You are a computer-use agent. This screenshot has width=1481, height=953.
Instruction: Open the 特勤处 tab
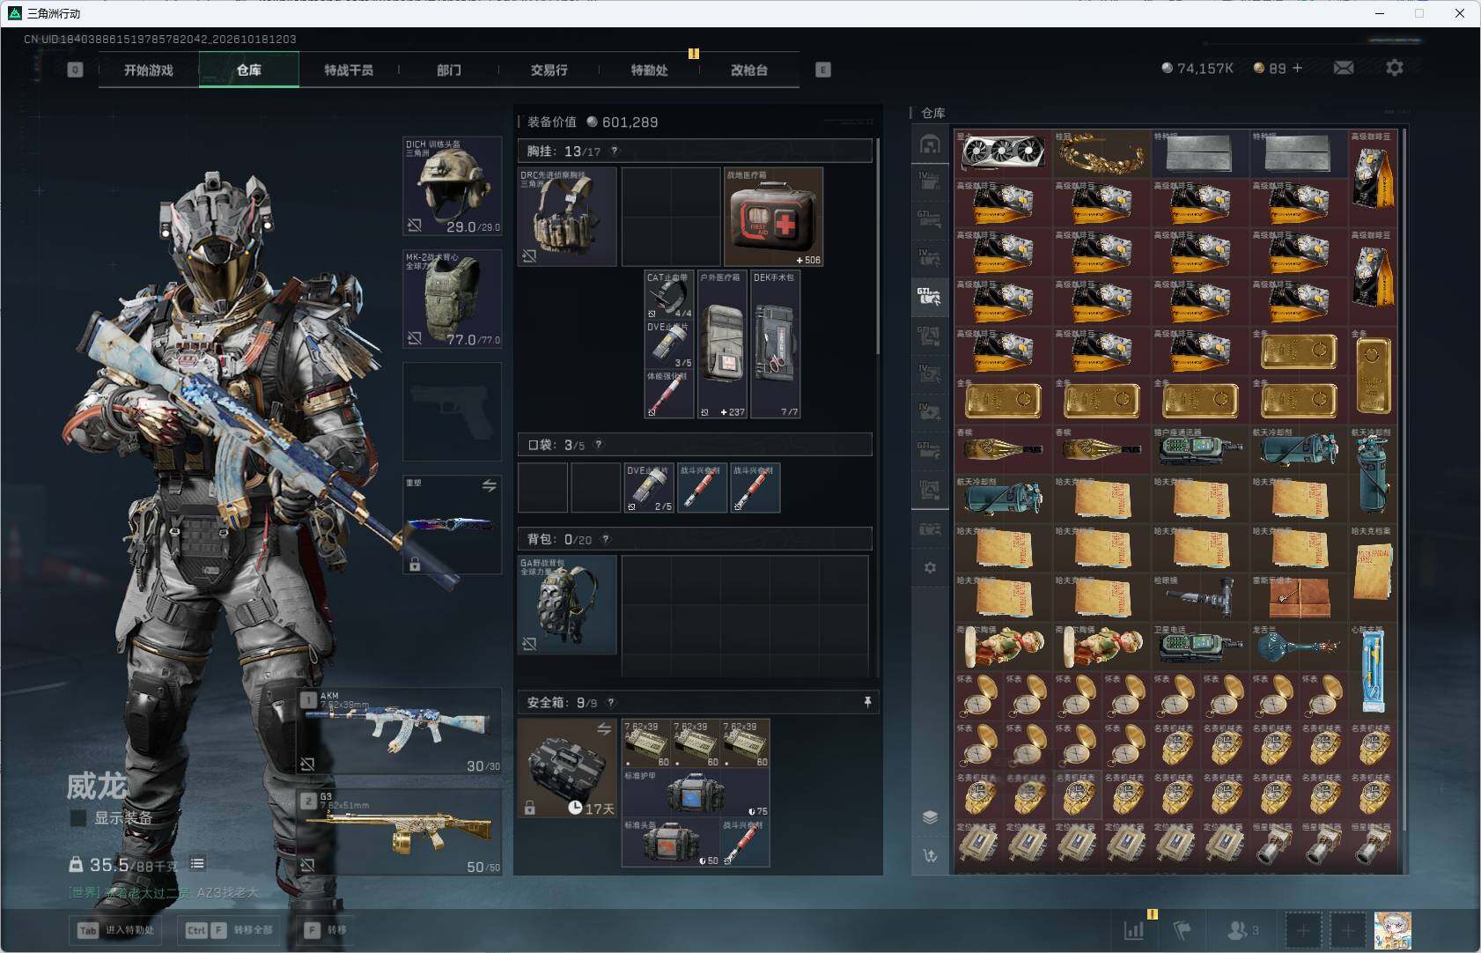(649, 70)
